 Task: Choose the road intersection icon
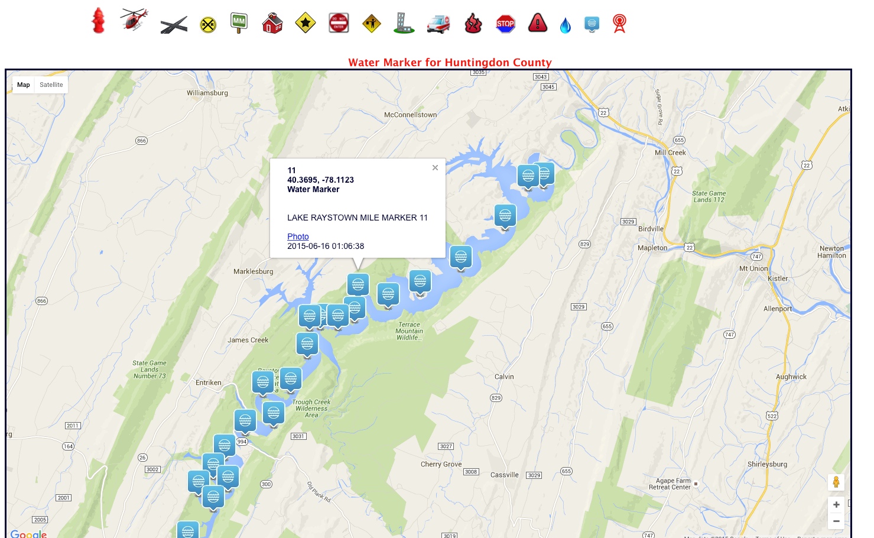174,25
